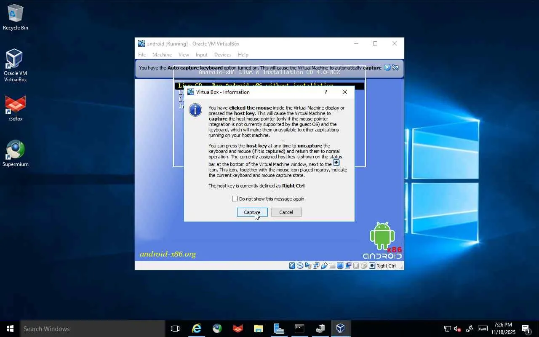Open Task View from the taskbar
Image resolution: width=539 pixels, height=337 pixels.
tap(175, 329)
